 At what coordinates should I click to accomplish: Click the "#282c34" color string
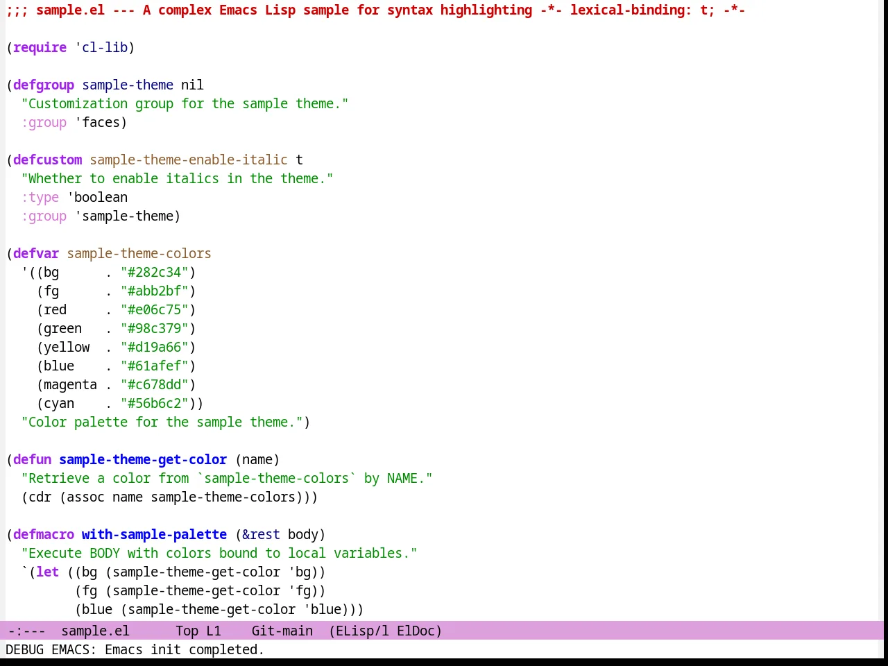[154, 272]
